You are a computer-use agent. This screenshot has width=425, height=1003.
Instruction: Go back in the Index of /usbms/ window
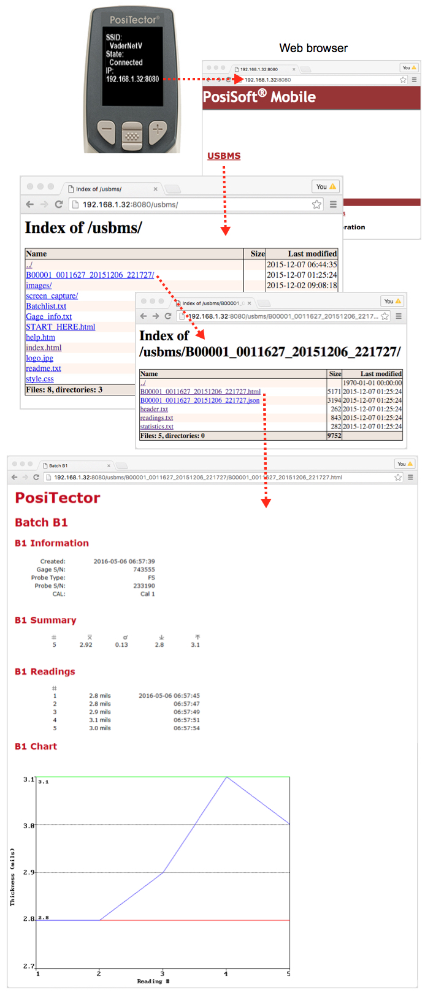[30, 204]
